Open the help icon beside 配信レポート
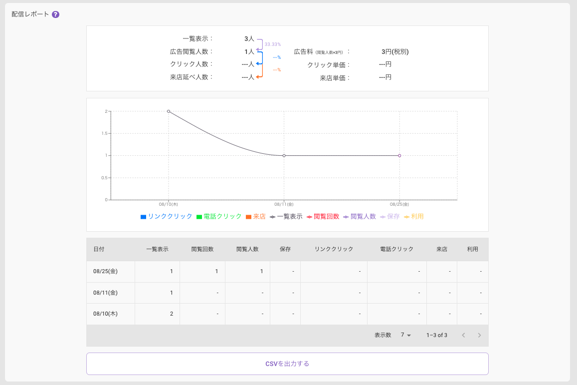Viewport: 577px width, 385px height. coord(55,14)
